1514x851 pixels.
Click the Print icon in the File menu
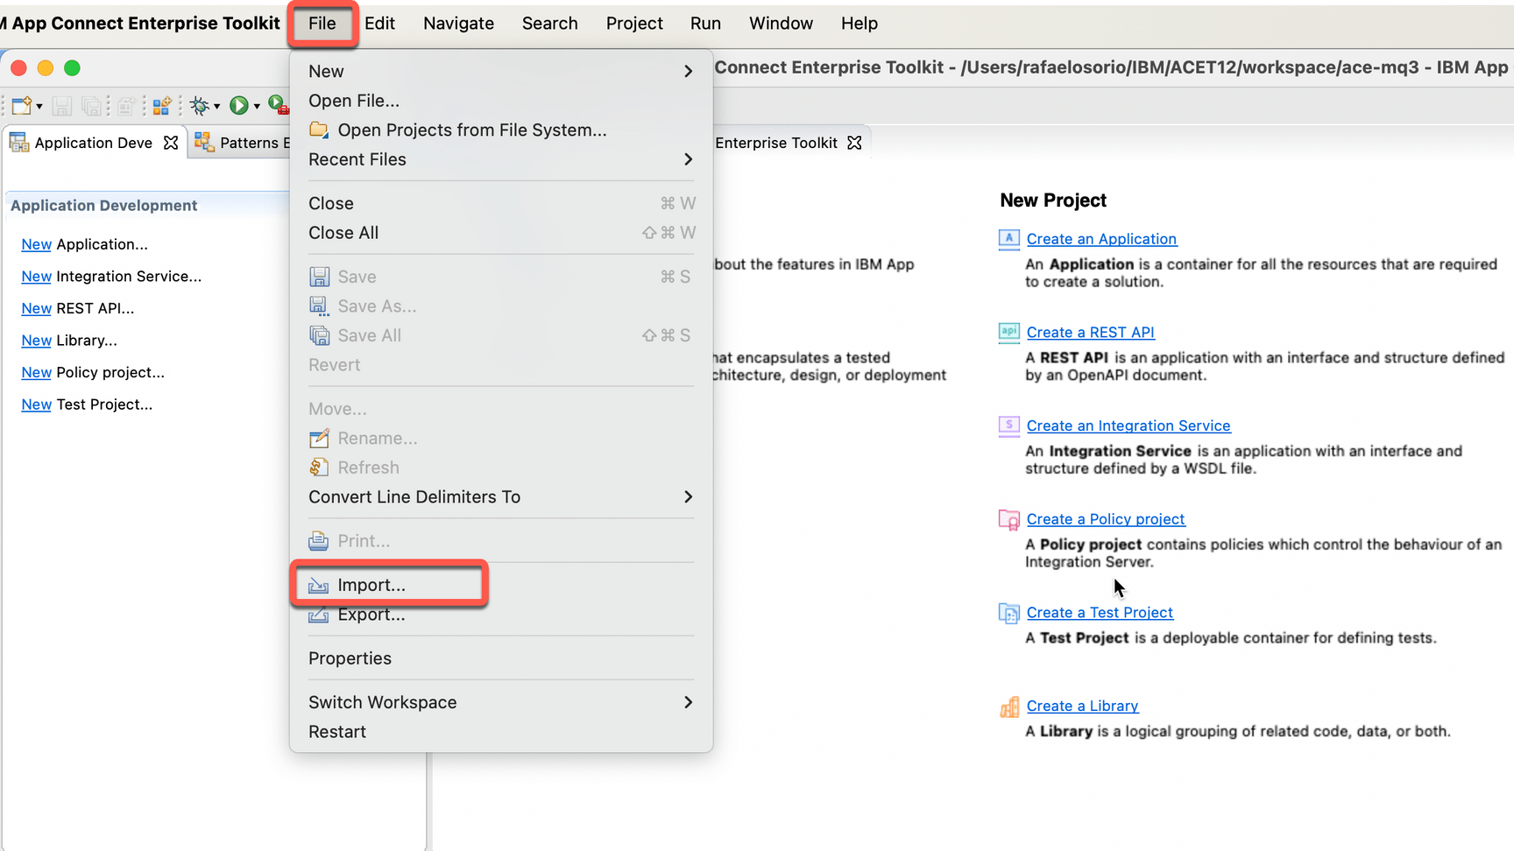(x=319, y=541)
